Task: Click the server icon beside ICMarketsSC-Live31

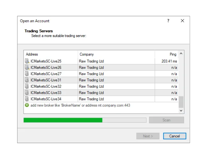Action: (27, 80)
